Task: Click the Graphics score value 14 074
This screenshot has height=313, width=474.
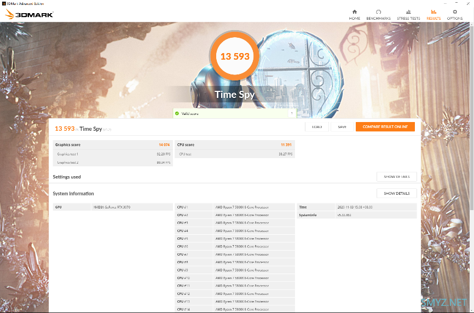Action: (164, 145)
